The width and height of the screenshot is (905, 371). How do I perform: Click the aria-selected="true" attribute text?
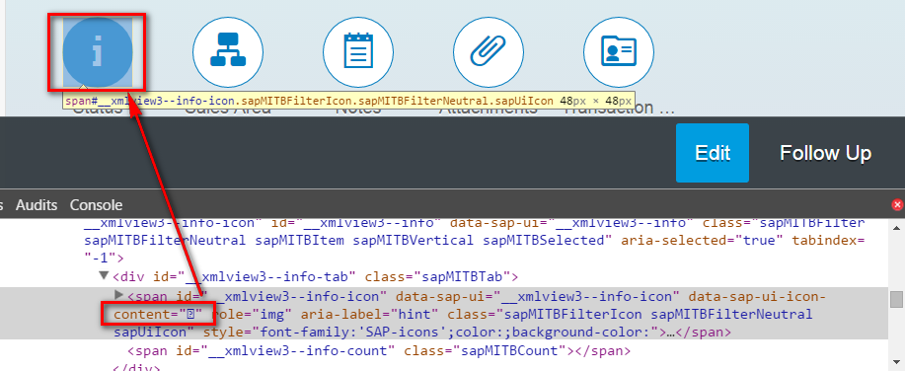pos(702,240)
